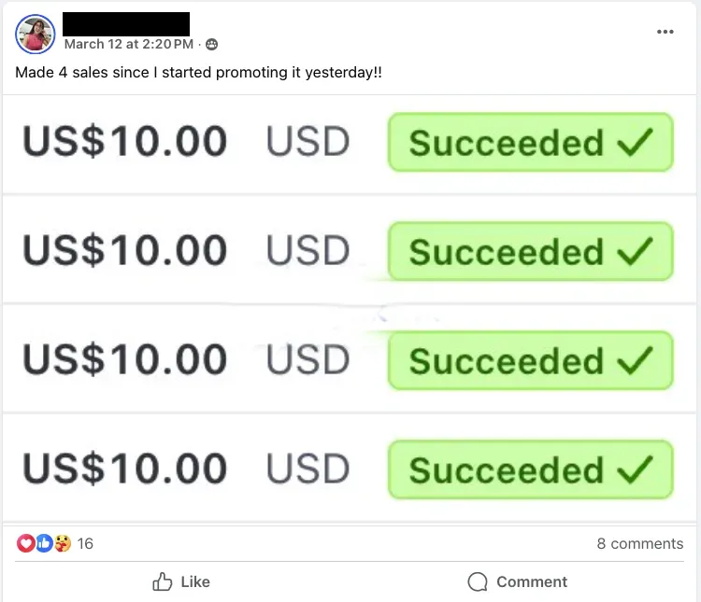Screen dimensions: 701x602
Task: Click the blue thumbs-up reaction icon
Action: click(44, 543)
